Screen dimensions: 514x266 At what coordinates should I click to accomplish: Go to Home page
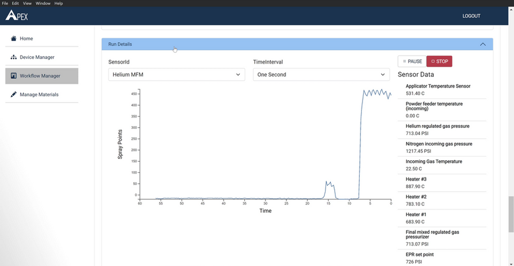click(42, 38)
